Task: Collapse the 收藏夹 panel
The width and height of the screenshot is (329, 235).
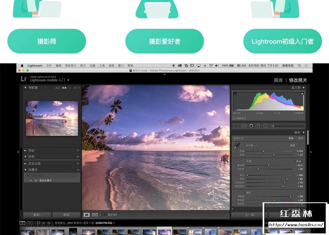Action: tap(25, 170)
